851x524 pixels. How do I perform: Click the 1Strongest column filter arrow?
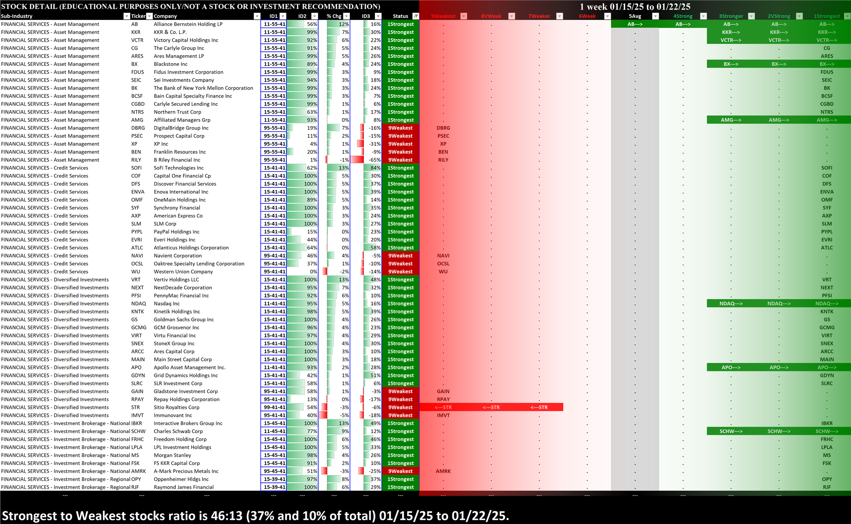click(847, 16)
